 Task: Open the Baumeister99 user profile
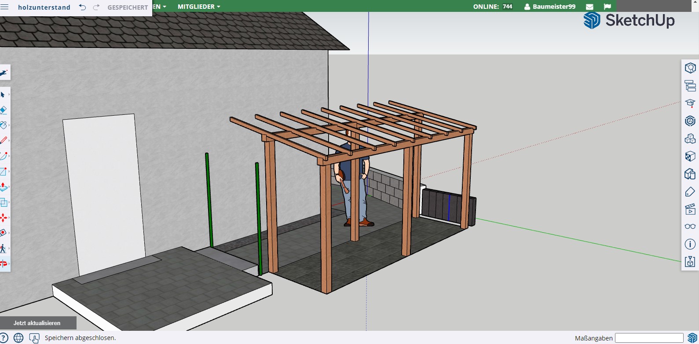549,7
